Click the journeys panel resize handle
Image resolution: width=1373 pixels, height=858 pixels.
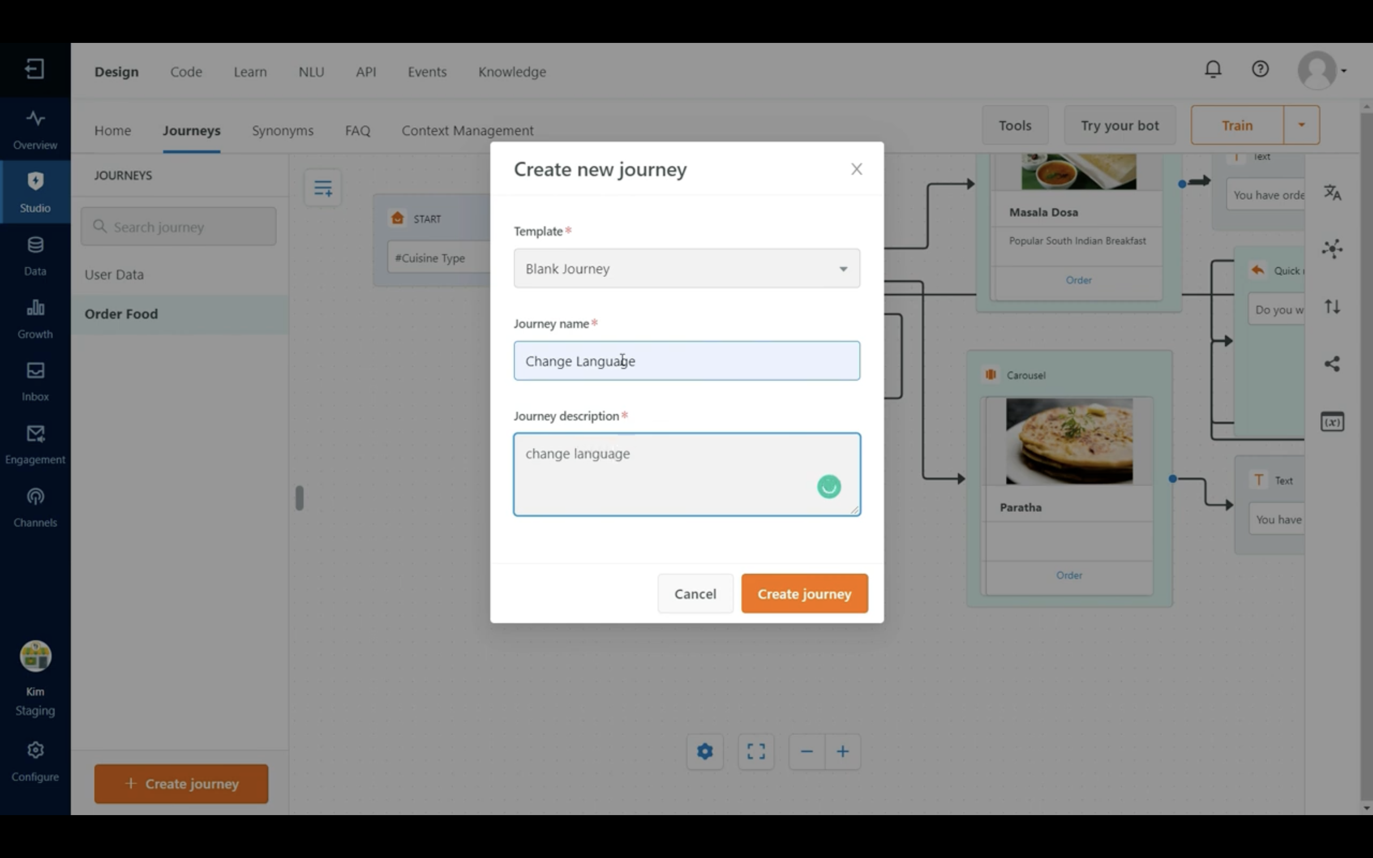click(x=299, y=498)
